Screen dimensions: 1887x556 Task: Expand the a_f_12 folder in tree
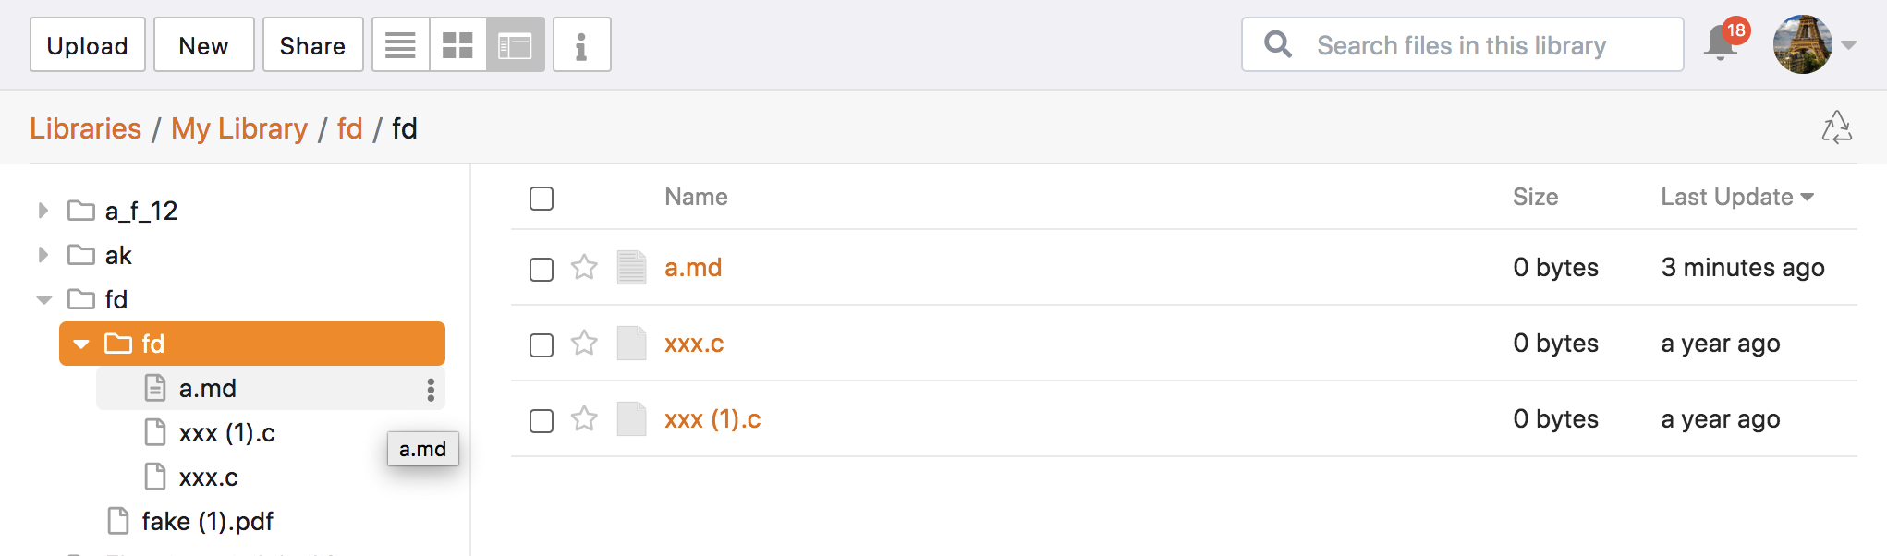43,211
